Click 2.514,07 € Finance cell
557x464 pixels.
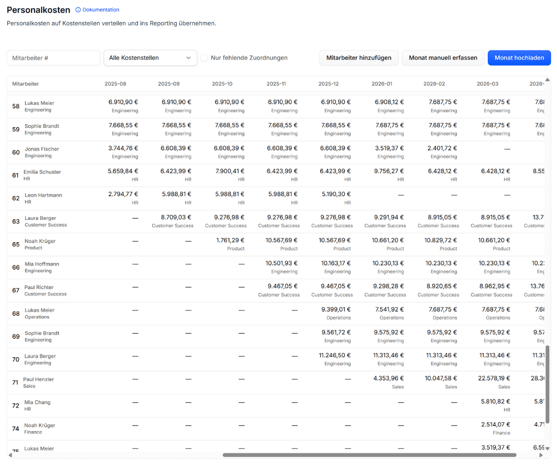(495, 429)
